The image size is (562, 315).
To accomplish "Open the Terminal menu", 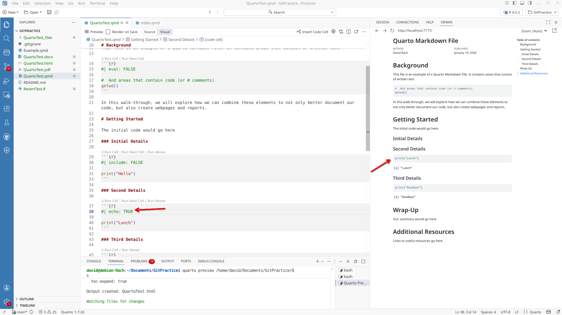I will (x=97, y=3).
